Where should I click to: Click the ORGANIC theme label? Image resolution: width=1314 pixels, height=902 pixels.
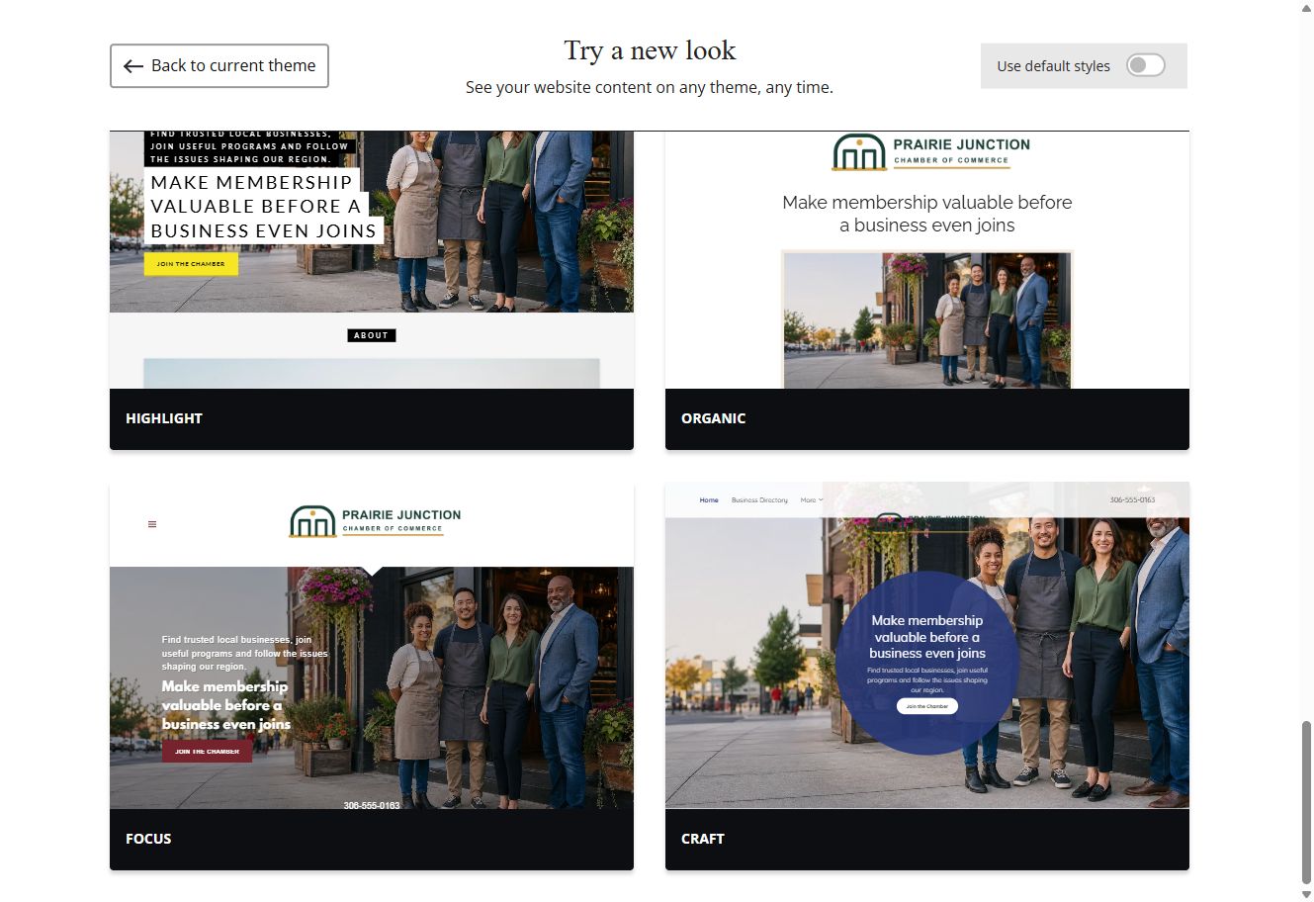tap(713, 418)
